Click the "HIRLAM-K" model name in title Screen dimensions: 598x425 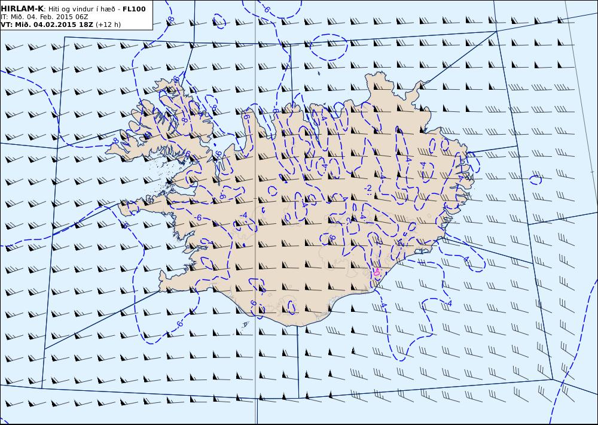point(22,9)
